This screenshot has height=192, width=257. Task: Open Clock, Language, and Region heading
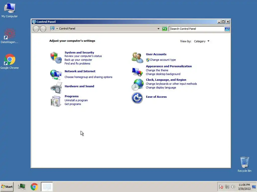[166, 80]
